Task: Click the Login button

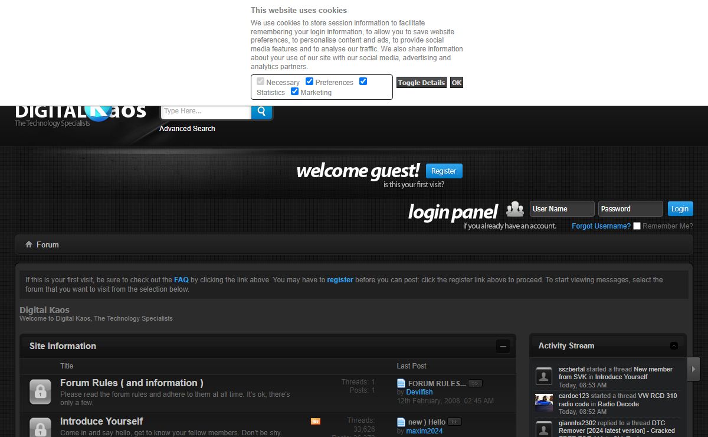Action: [680, 208]
